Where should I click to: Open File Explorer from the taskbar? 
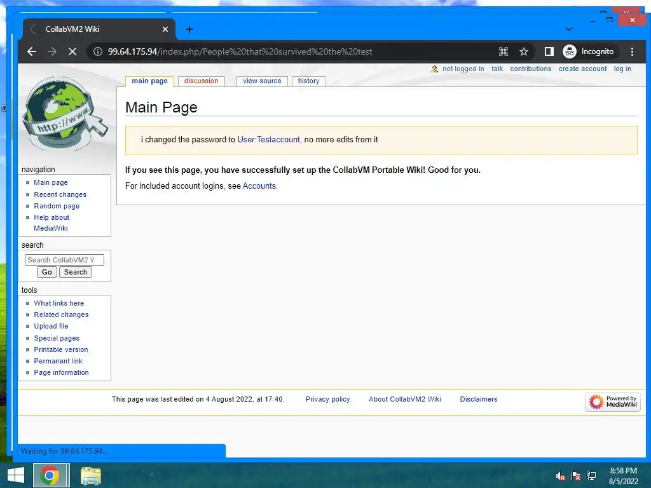pos(90,475)
